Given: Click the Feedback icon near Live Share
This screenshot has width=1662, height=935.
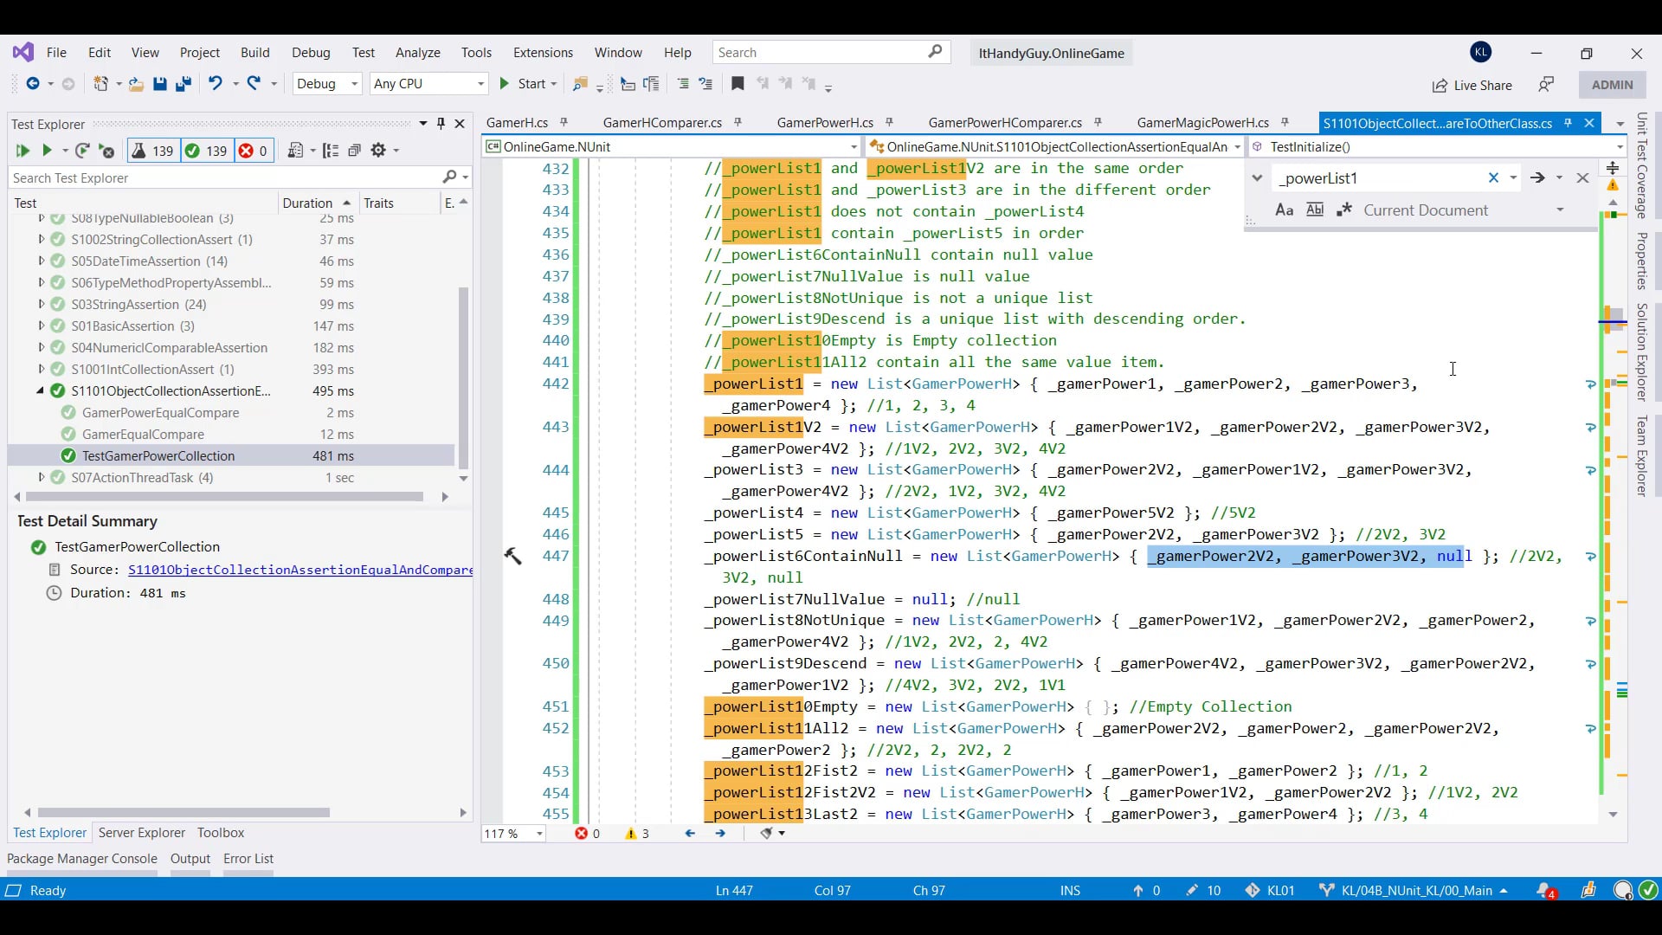Looking at the screenshot, I should coord(1546,85).
